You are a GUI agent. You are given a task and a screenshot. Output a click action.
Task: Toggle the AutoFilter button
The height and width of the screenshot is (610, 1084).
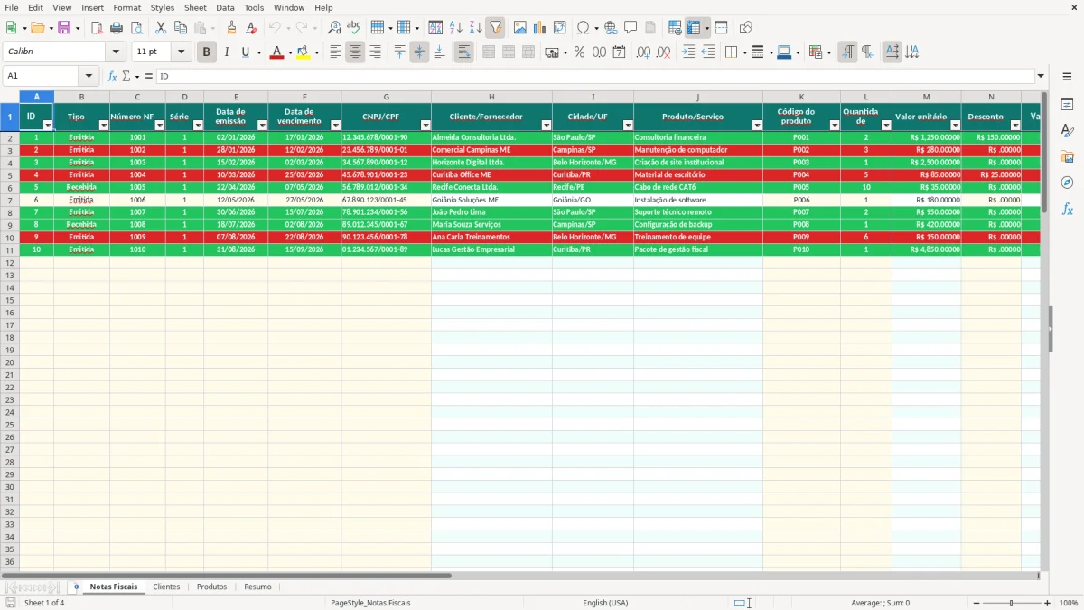click(x=495, y=28)
